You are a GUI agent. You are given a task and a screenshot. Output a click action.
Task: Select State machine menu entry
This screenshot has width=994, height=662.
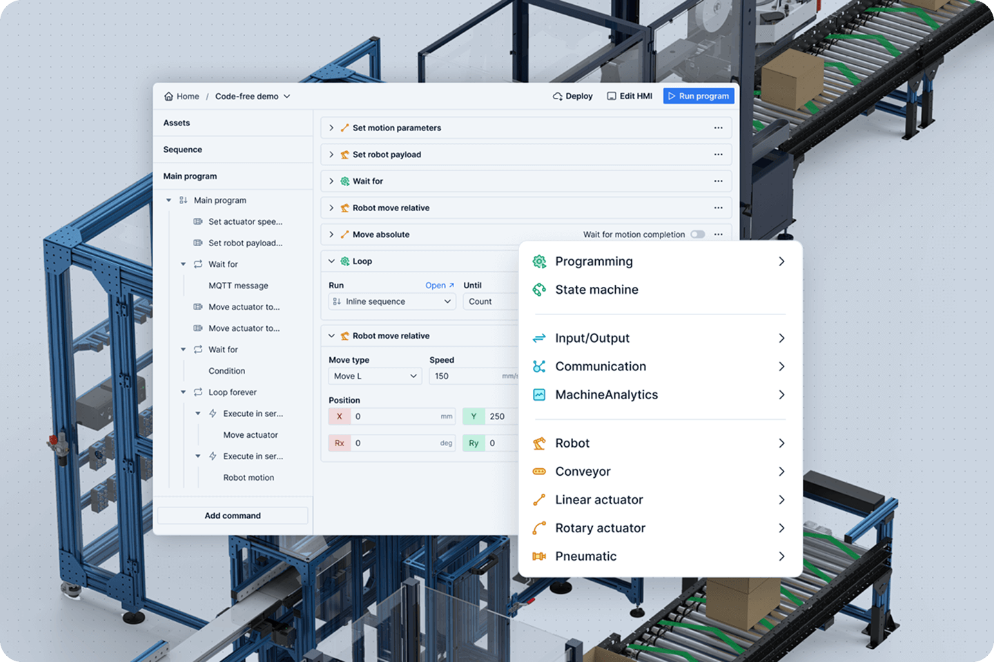[x=596, y=290]
